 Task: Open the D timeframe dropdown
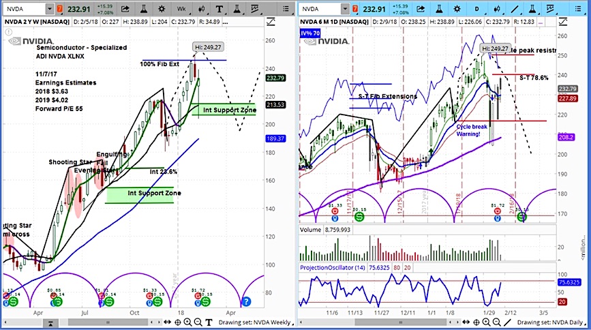coord(476,9)
